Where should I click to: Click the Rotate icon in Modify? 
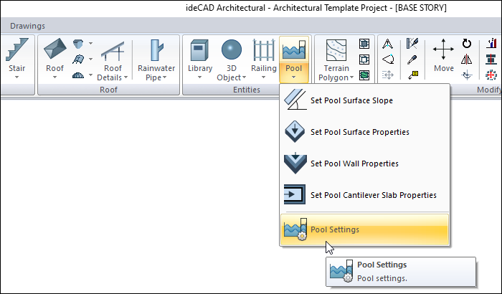(x=467, y=44)
